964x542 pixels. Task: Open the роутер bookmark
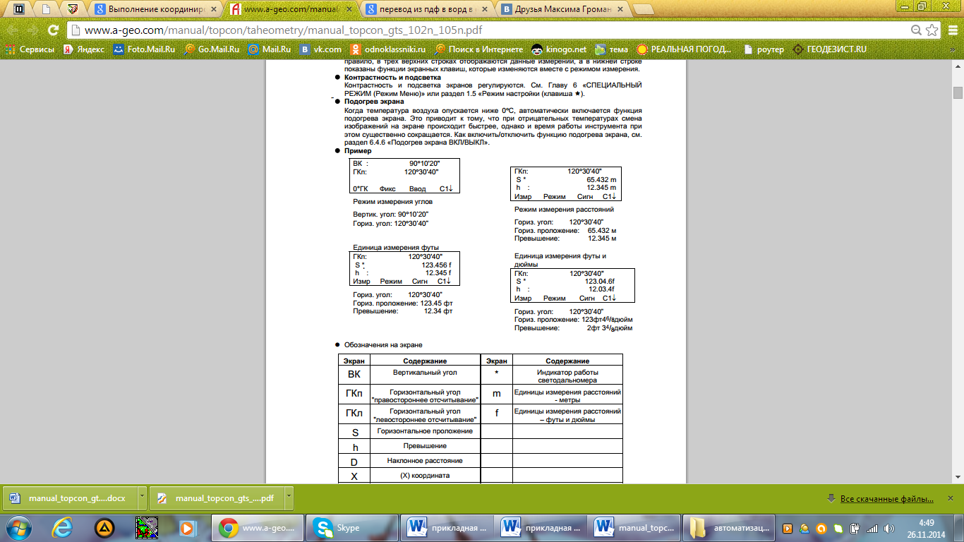pos(763,49)
